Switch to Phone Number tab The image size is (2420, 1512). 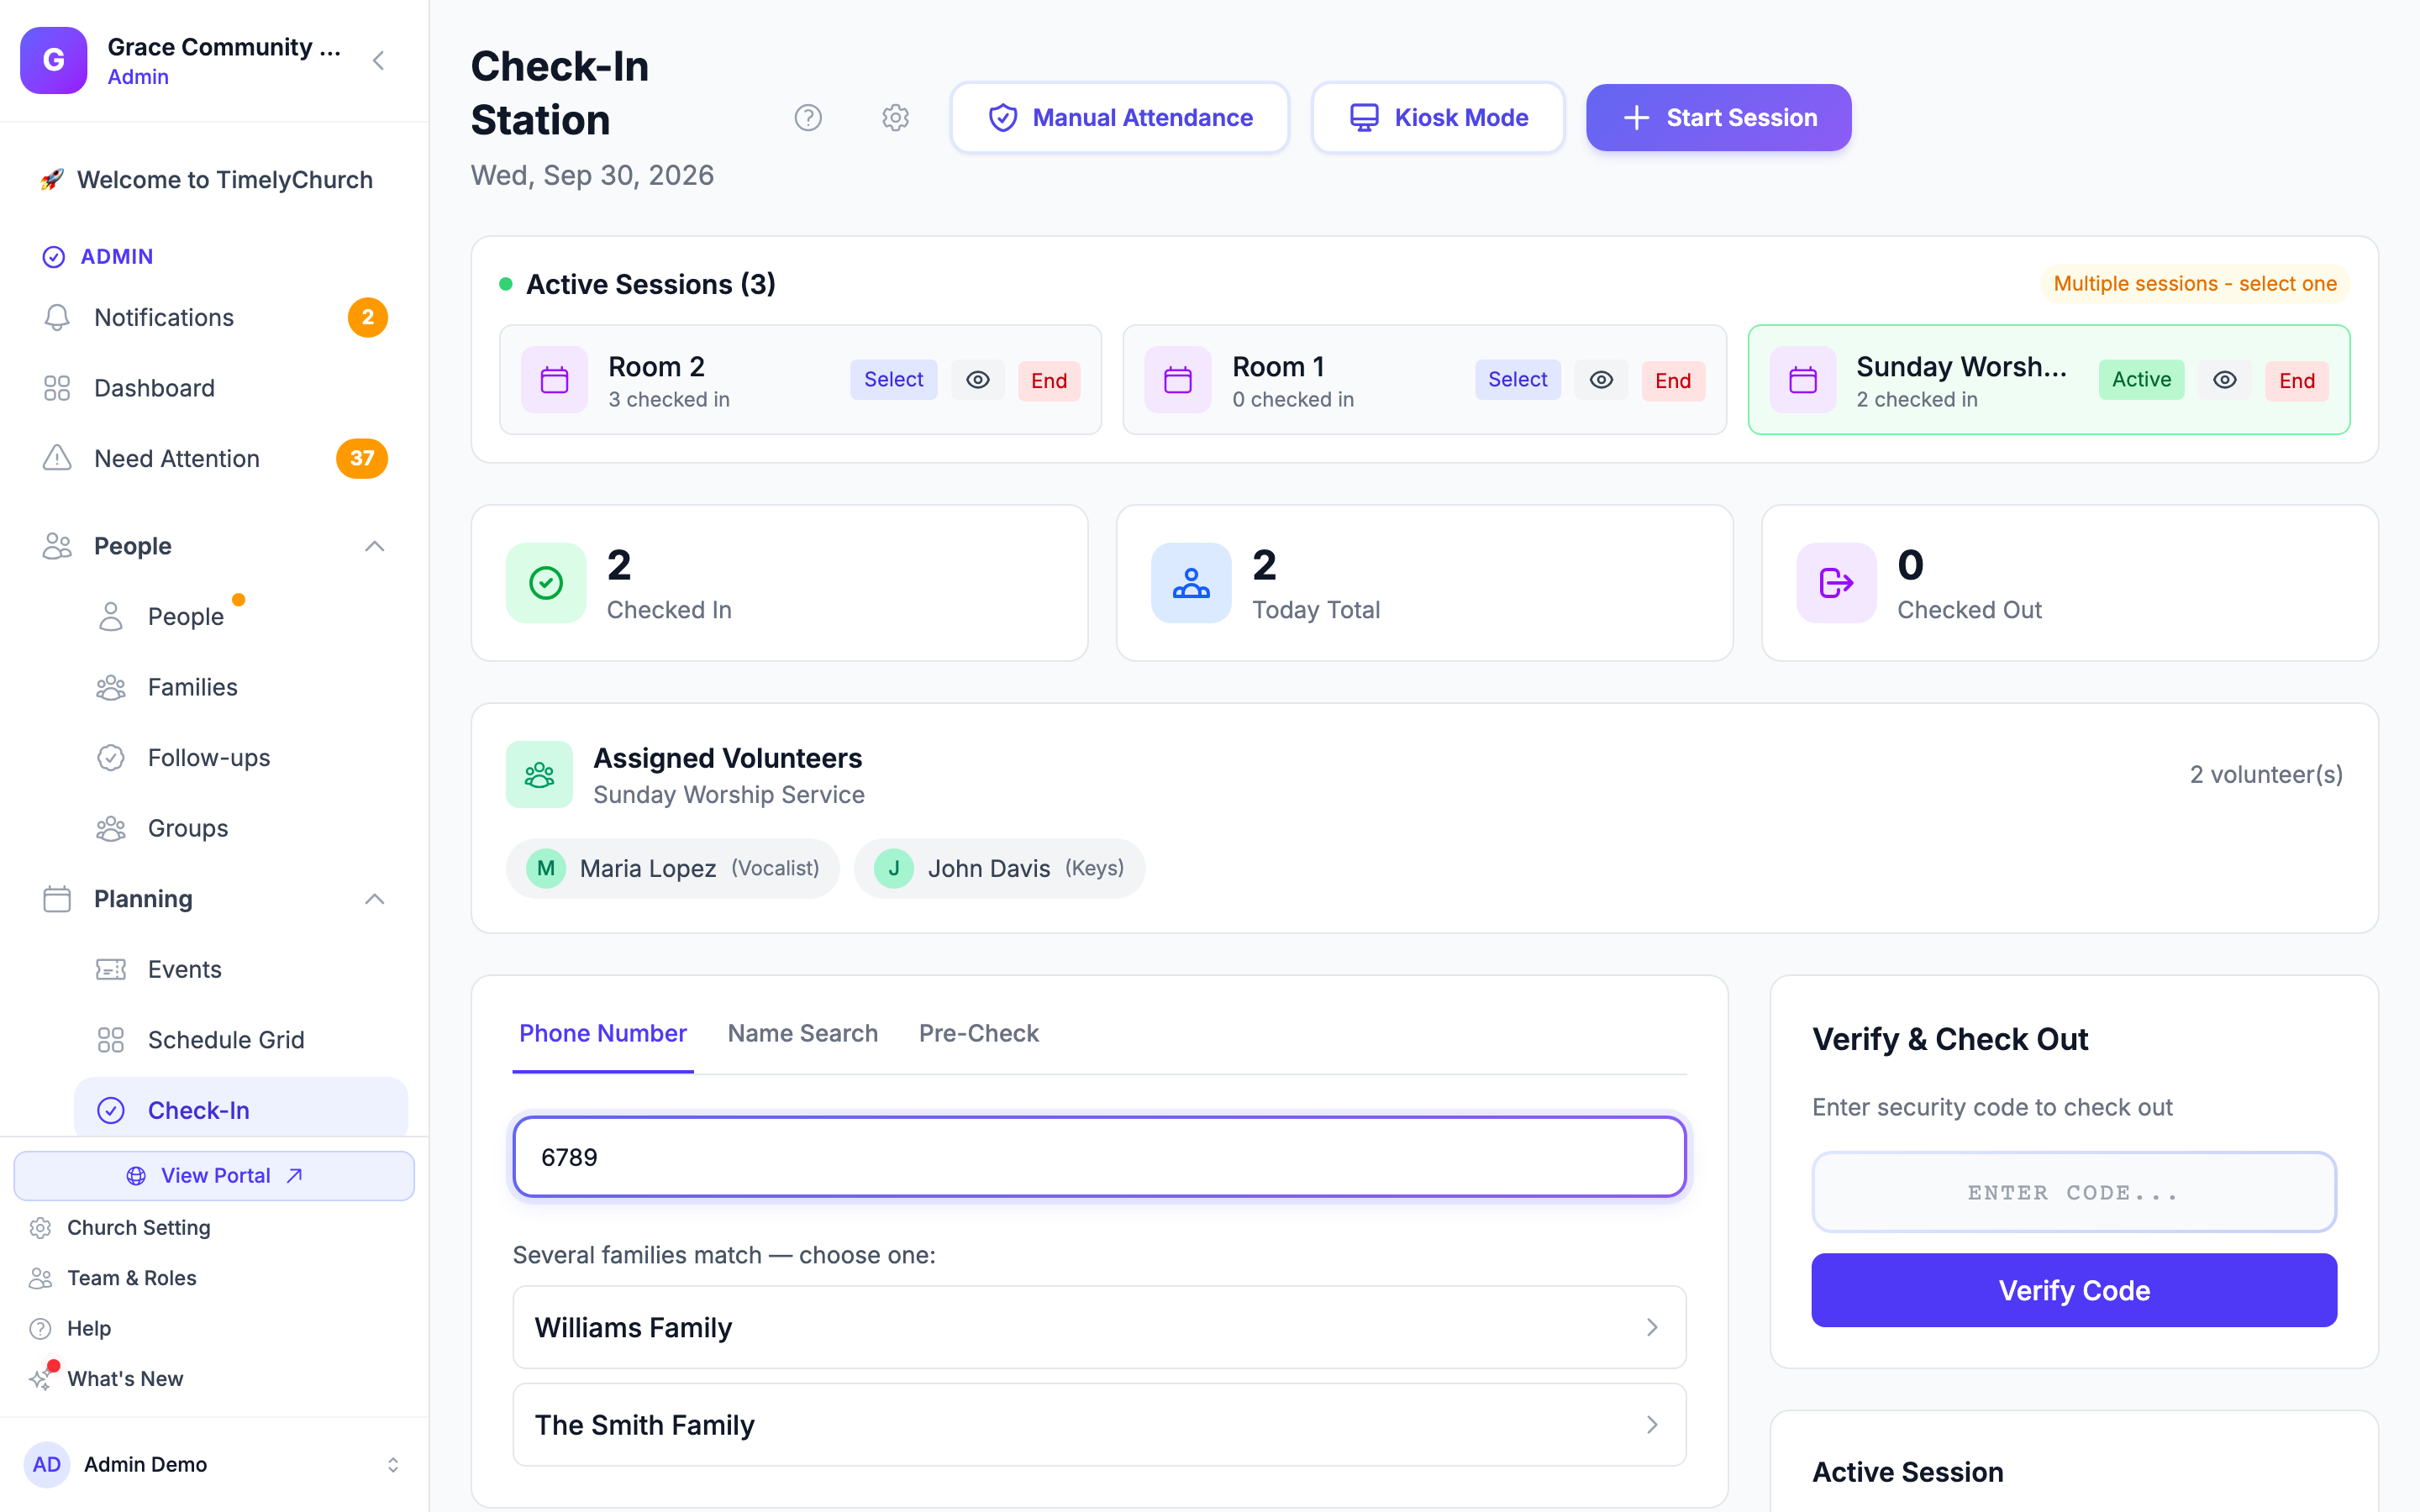click(x=603, y=1033)
